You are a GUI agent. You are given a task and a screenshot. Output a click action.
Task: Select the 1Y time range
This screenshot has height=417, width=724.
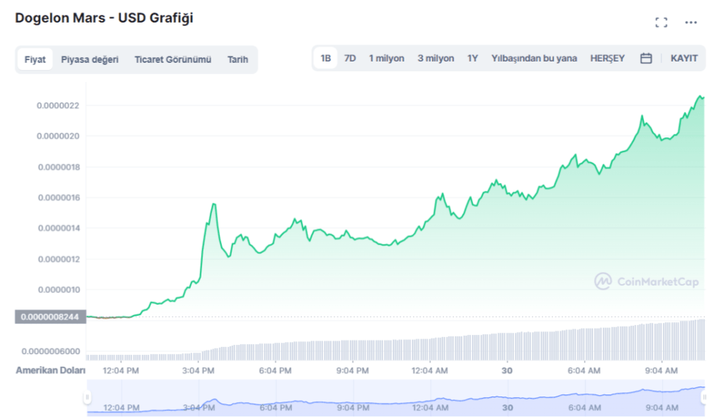(472, 58)
